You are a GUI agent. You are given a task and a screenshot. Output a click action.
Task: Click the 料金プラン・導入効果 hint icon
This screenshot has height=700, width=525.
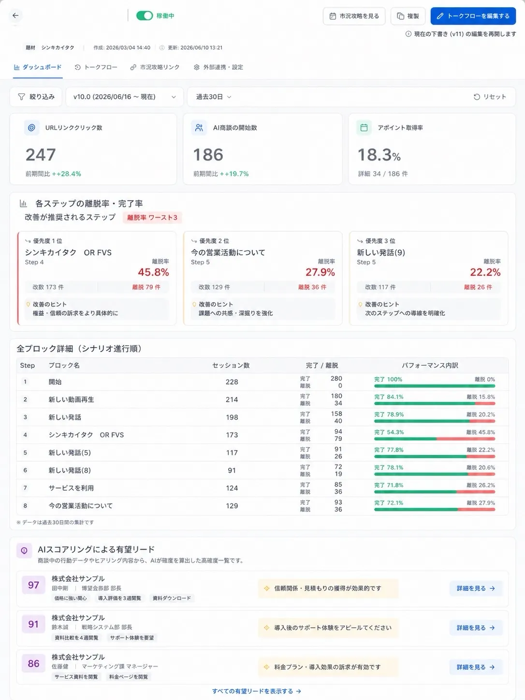(x=266, y=667)
